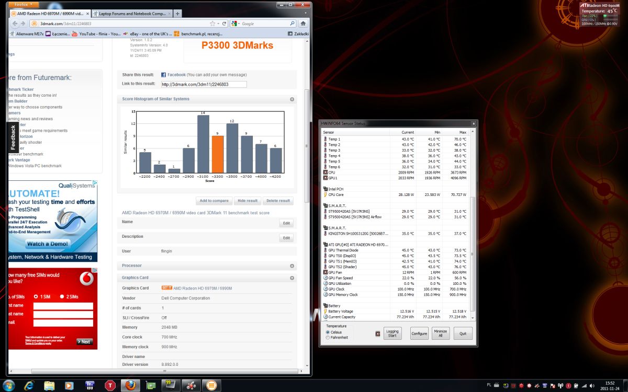The image size is (628, 392).
Task: Click the Delete result button
Action: point(278,201)
